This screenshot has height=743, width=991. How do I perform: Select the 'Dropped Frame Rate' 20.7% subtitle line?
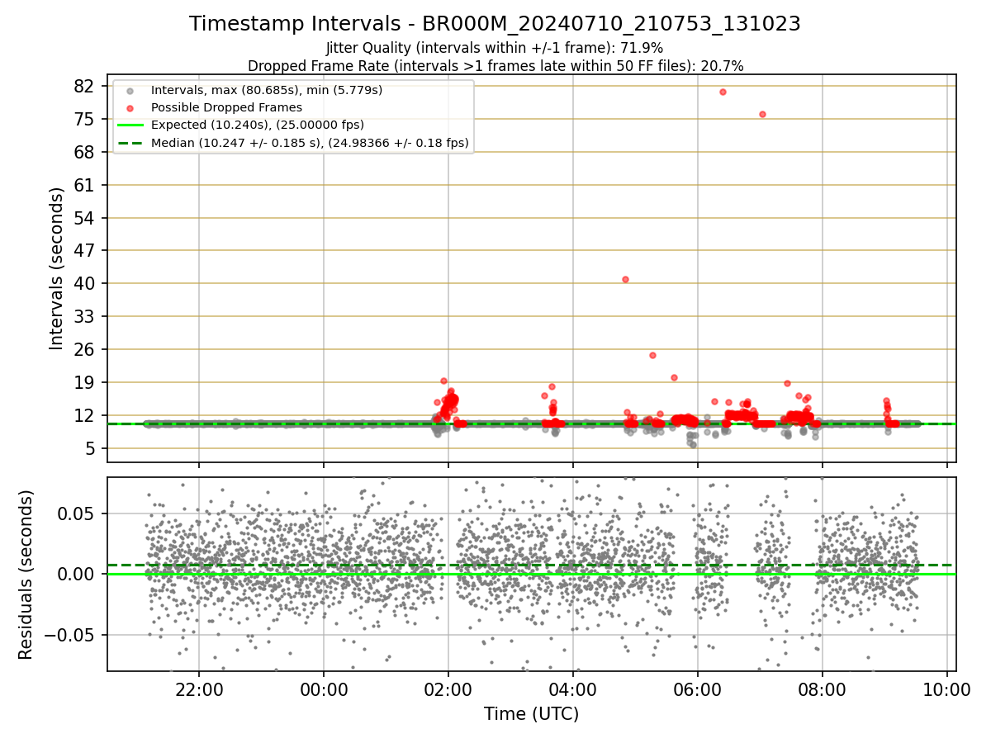point(495,66)
